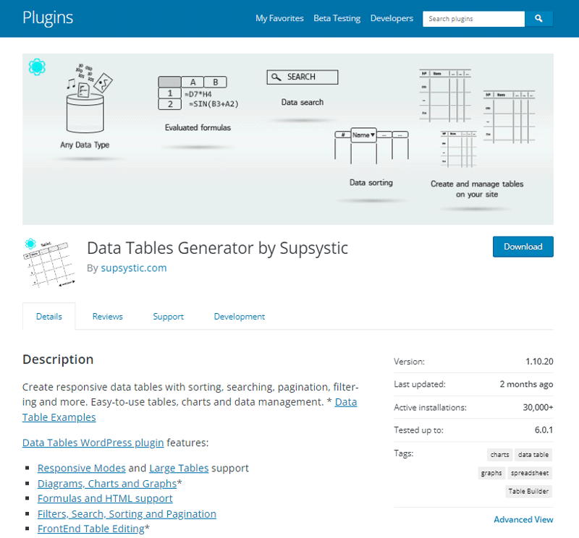Click the charts tag
This screenshot has width=579, height=538.
[499, 455]
